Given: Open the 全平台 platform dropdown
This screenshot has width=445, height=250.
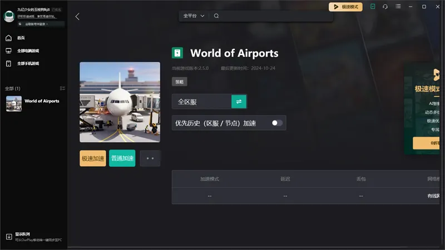Looking at the screenshot, I should click(194, 16).
